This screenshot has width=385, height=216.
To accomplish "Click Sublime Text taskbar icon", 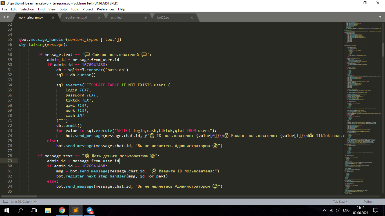I will [76, 210].
